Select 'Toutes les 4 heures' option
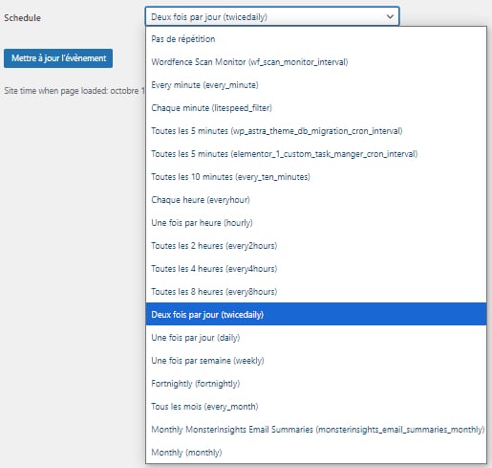 [x=316, y=269]
